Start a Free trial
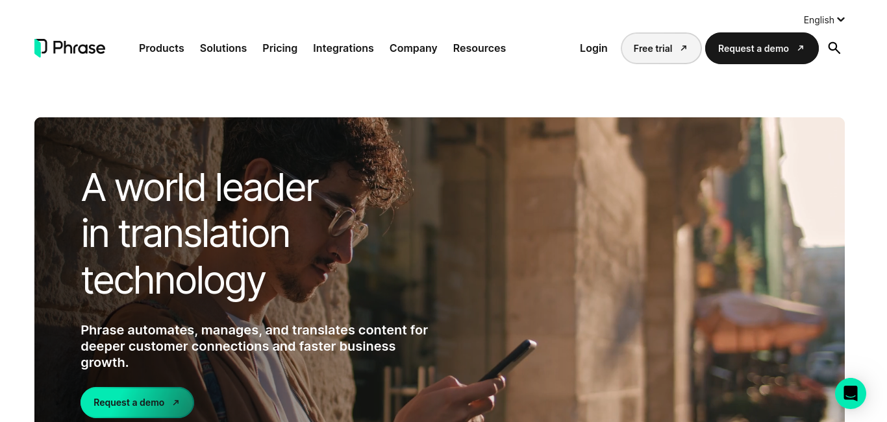Screen dimensions: 887x422 (x=661, y=48)
